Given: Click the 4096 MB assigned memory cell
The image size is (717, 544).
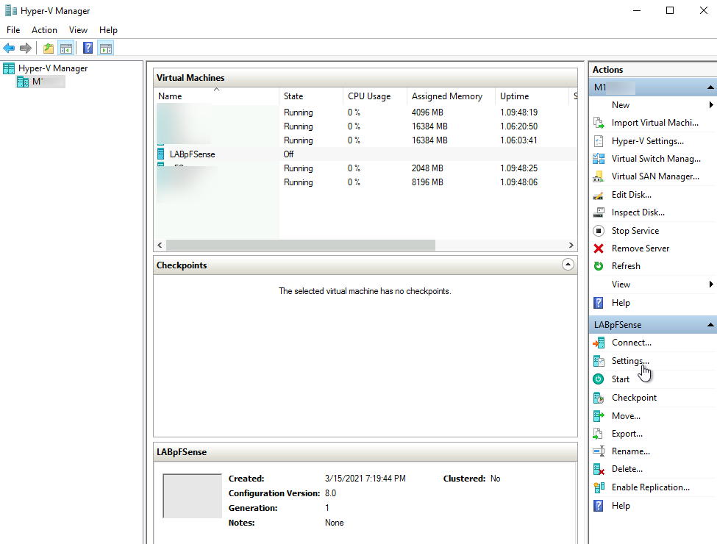Looking at the screenshot, I should (427, 112).
